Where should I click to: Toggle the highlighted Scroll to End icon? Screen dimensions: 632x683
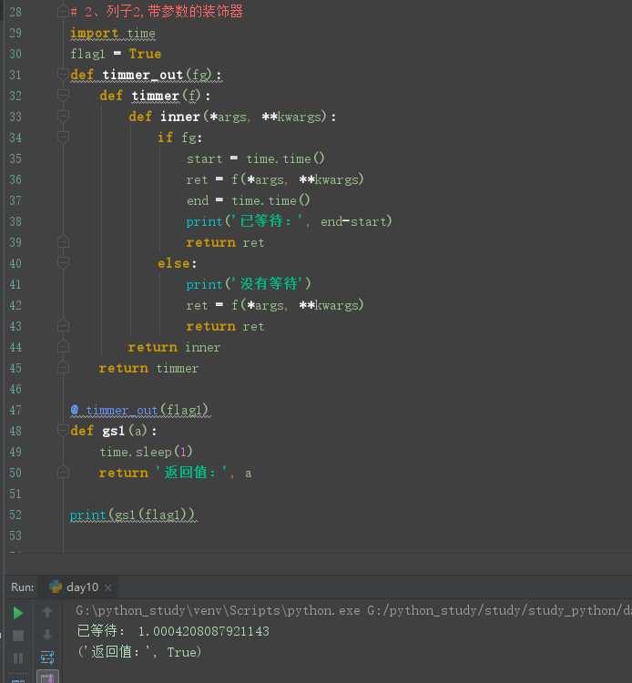point(47,678)
